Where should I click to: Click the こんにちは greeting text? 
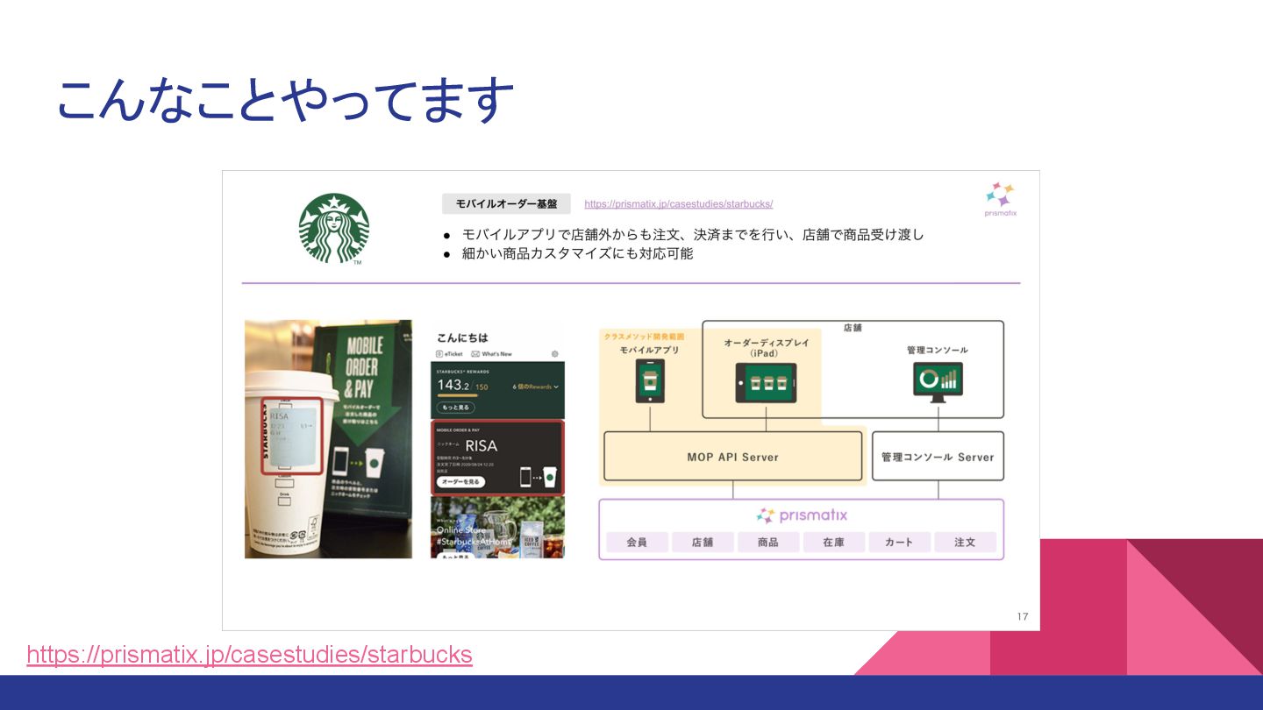(462, 337)
